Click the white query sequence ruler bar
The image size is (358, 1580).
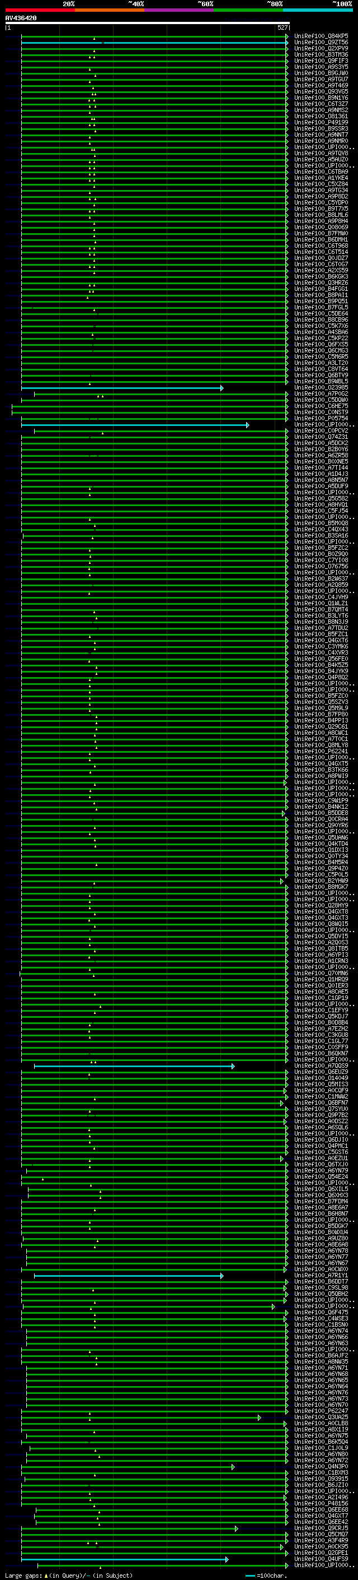(x=147, y=22)
